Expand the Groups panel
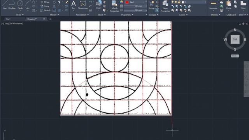 pos(154,15)
